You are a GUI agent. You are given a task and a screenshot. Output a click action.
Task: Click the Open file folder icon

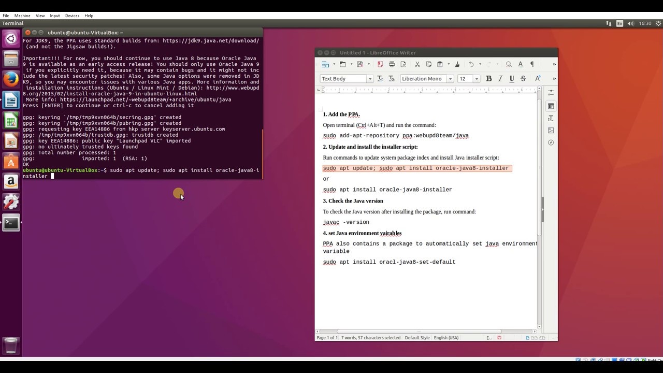coord(342,64)
